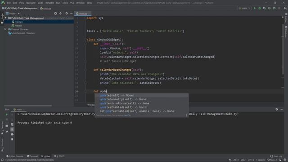This screenshot has height=162, width=288.
Task: Open Project panel settings gear
Action: (67, 13)
